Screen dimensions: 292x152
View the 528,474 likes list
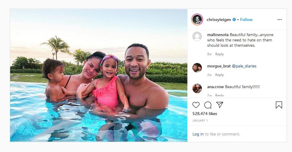click(x=205, y=114)
